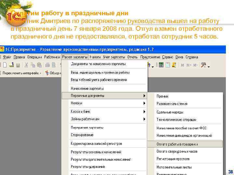Click the user icon after the calendar
This screenshot has width=234, height=175.
[x=174, y=65]
